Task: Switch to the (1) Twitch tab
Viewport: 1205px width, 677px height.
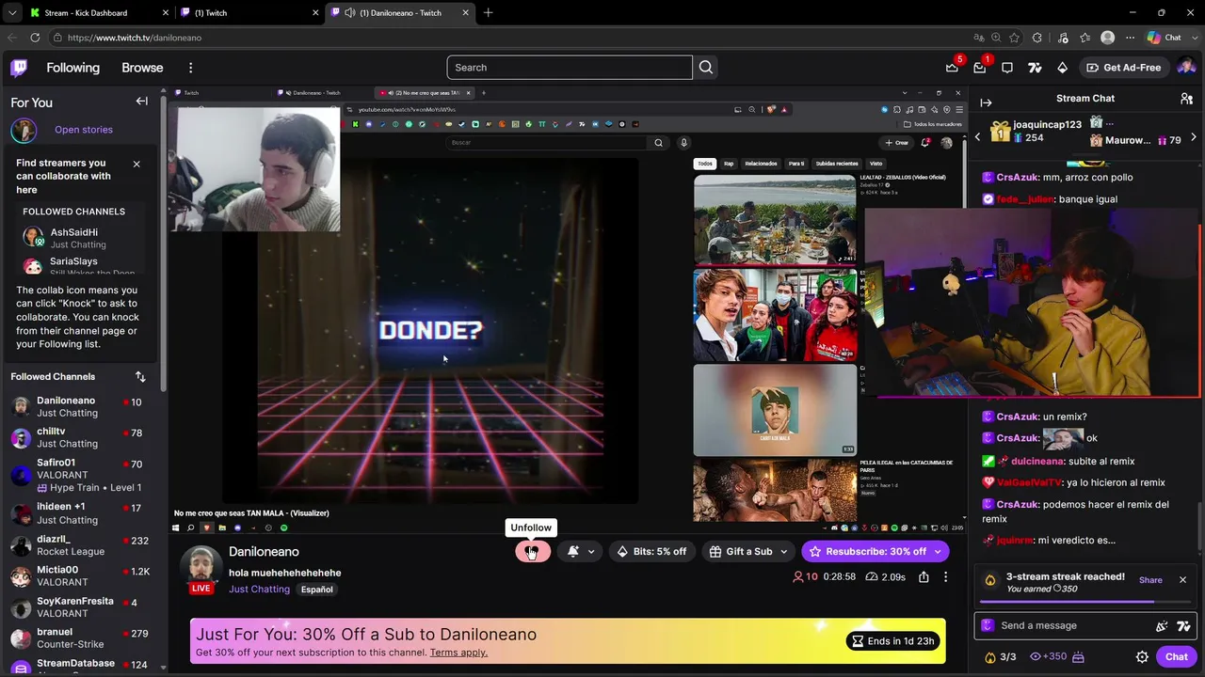Action: (250, 13)
